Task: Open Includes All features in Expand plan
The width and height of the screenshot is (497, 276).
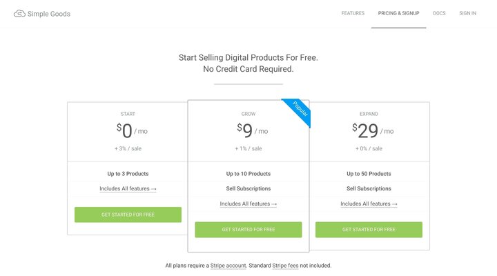Action: [x=369, y=204]
